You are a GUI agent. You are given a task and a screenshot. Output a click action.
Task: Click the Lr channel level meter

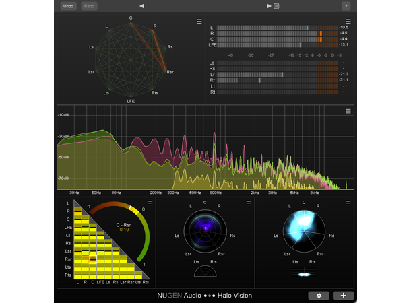point(278,75)
